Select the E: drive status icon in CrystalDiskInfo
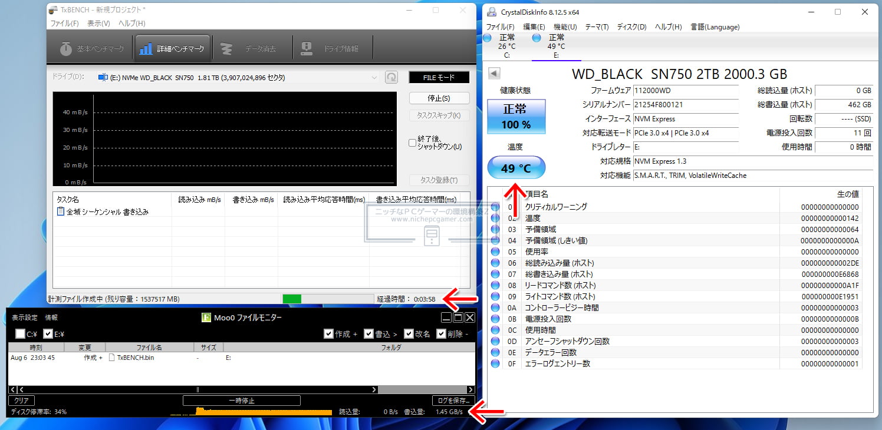The width and height of the screenshot is (882, 430). (537, 38)
